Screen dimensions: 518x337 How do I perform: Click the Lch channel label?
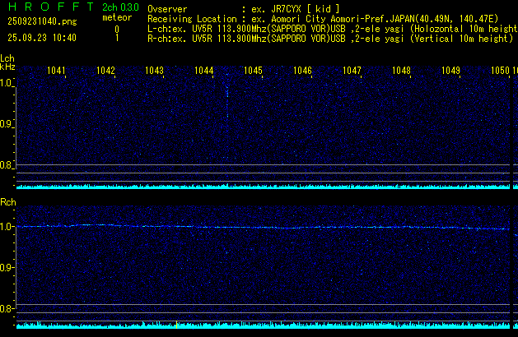point(7,58)
